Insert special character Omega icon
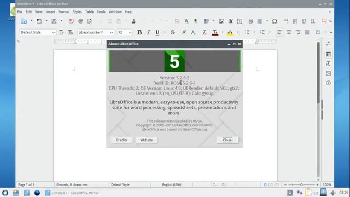350x197 pixels. click(275, 21)
